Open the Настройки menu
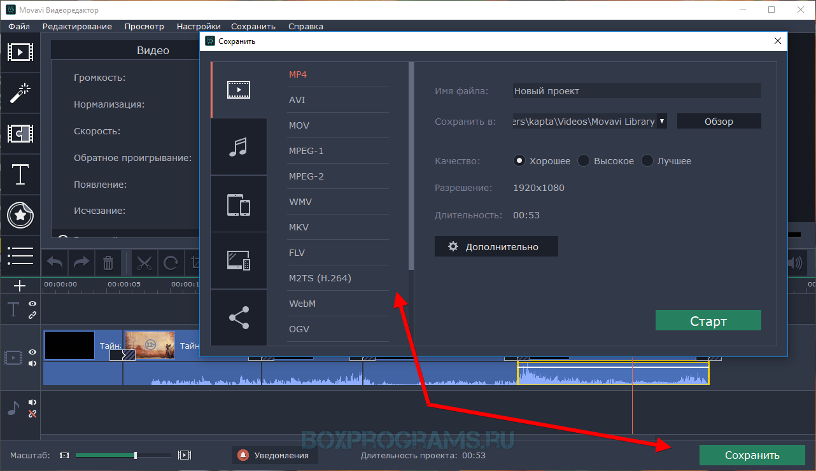Image resolution: width=816 pixels, height=471 pixels. coord(199,26)
